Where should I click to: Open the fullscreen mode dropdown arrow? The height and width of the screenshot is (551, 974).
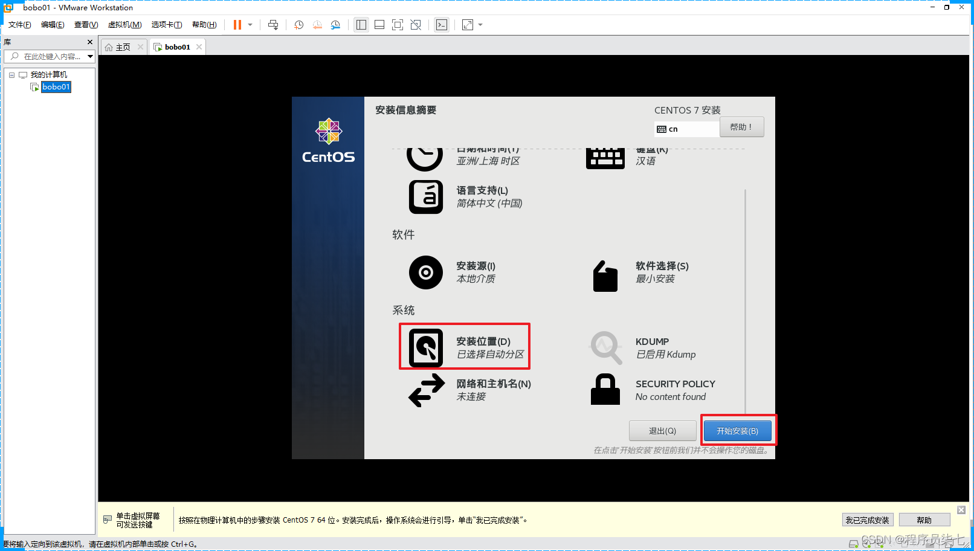(479, 25)
